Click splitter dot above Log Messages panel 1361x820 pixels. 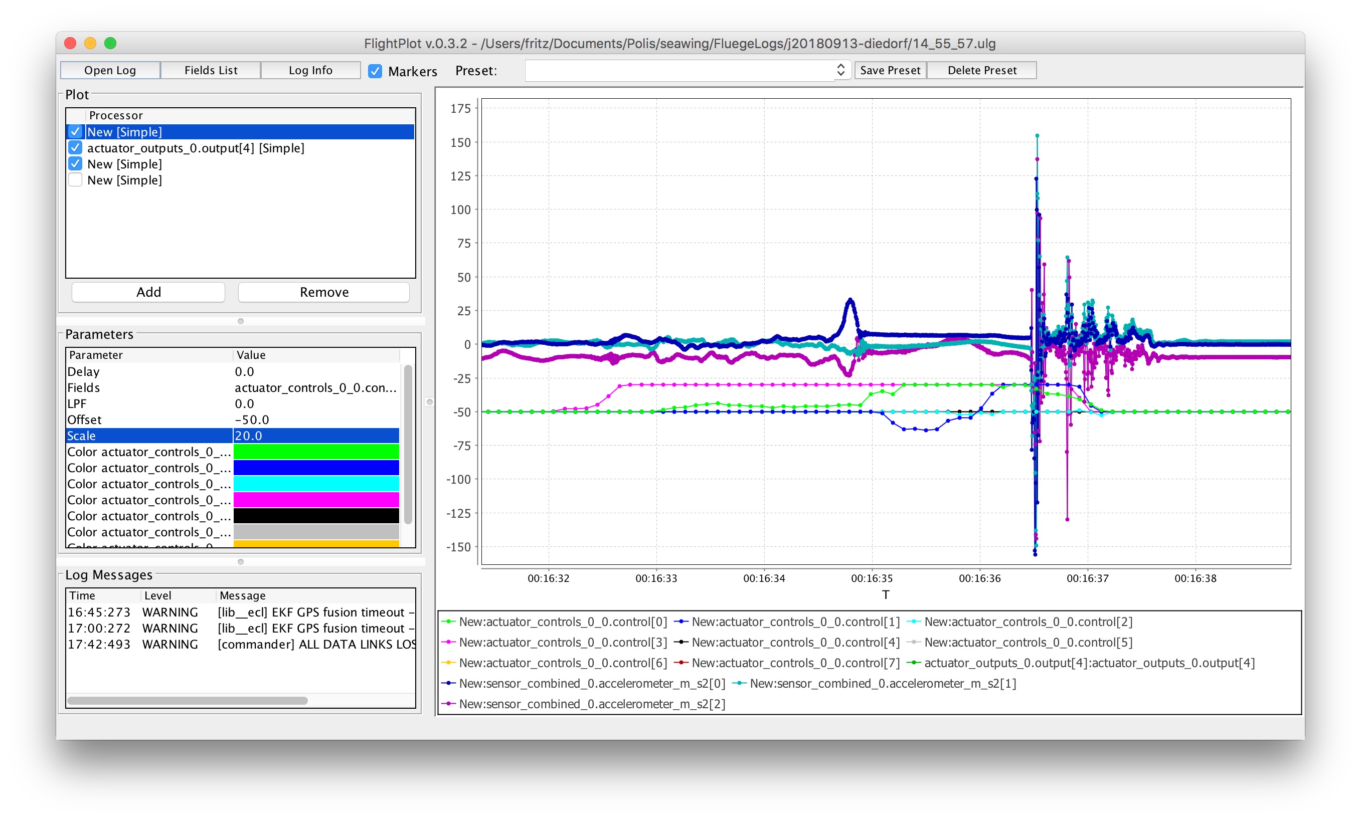(240, 561)
